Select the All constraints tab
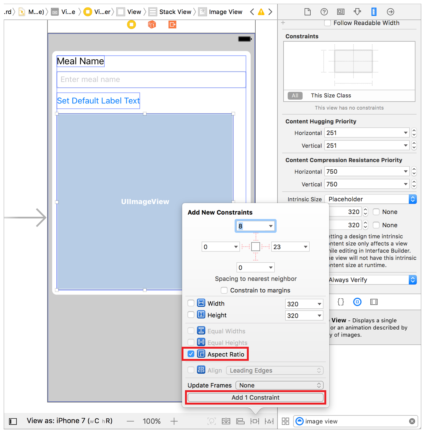The width and height of the screenshot is (425, 433). point(295,96)
